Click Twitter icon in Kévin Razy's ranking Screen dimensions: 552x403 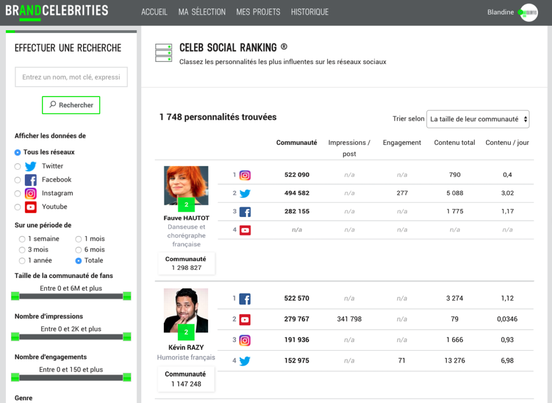point(245,361)
